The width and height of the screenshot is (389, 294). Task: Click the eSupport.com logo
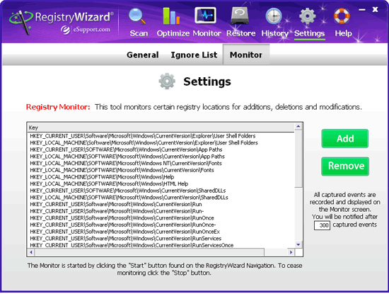(x=86, y=30)
